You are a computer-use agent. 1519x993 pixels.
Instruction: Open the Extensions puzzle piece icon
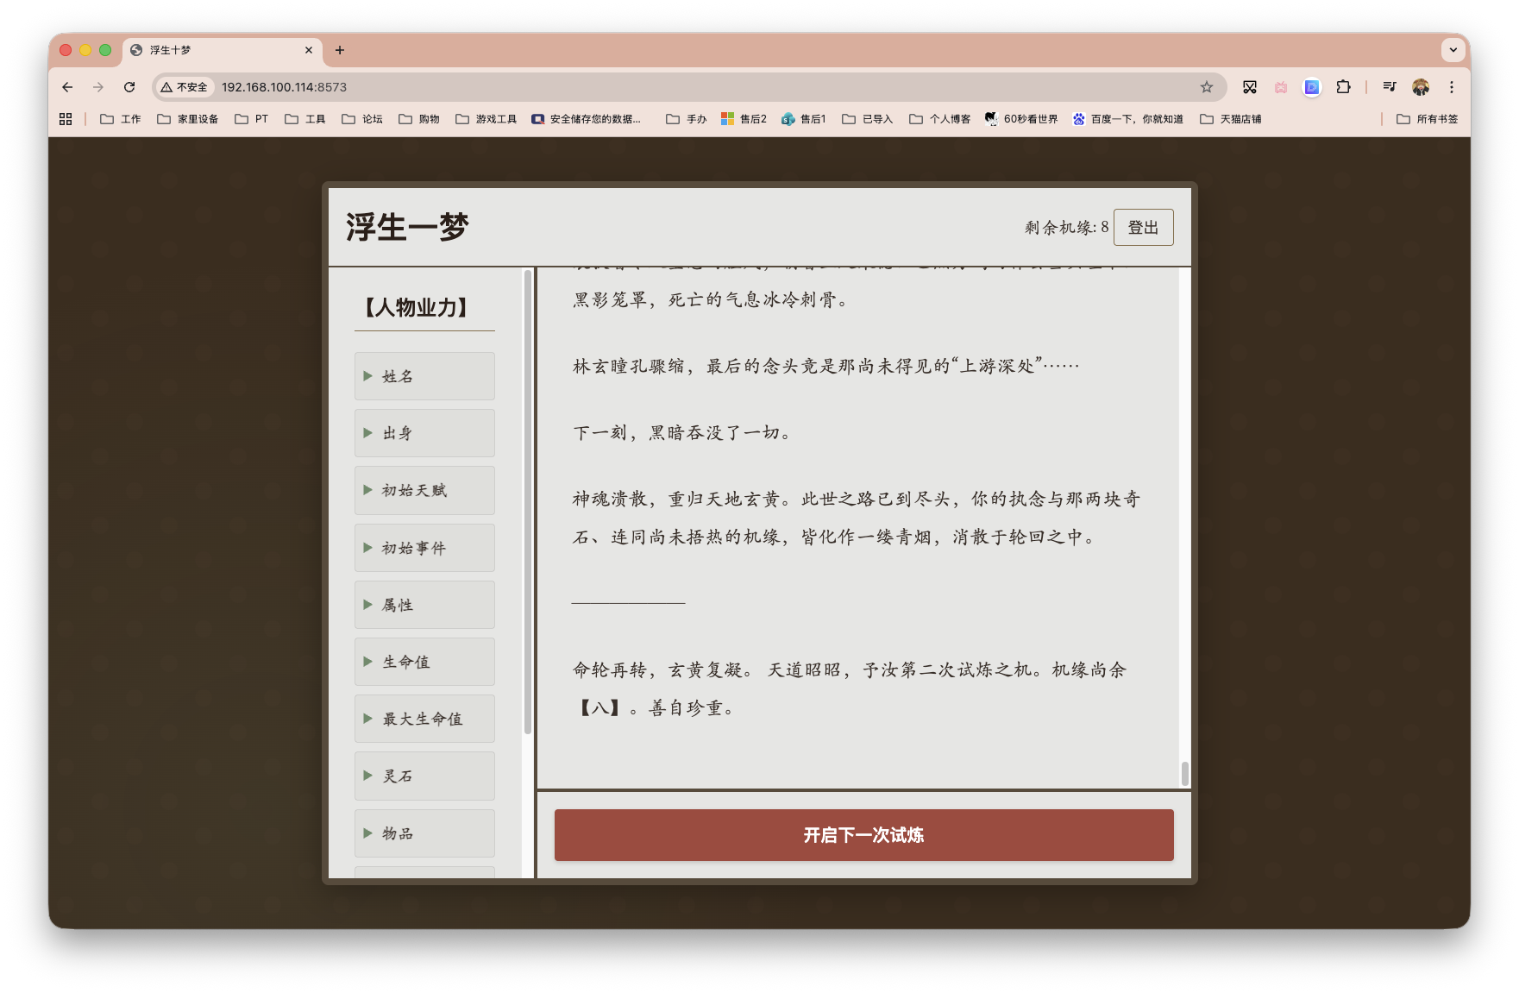pos(1342,87)
